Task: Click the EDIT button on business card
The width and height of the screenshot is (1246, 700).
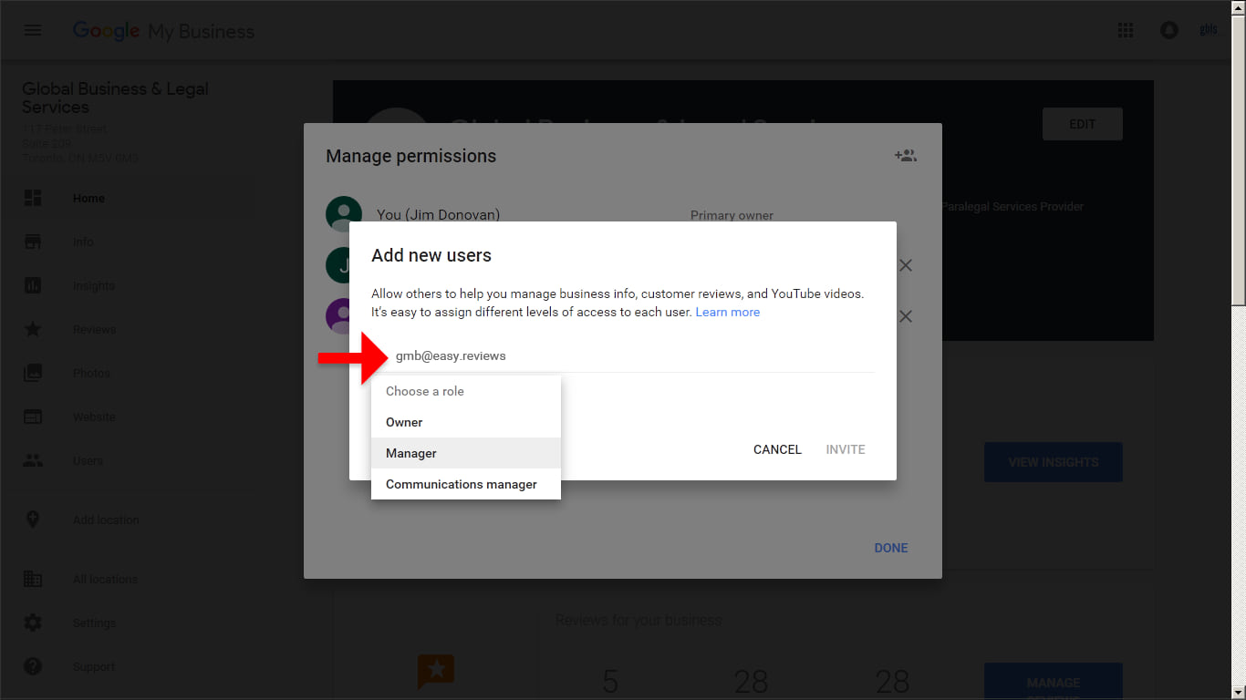Action: pyautogui.click(x=1083, y=124)
